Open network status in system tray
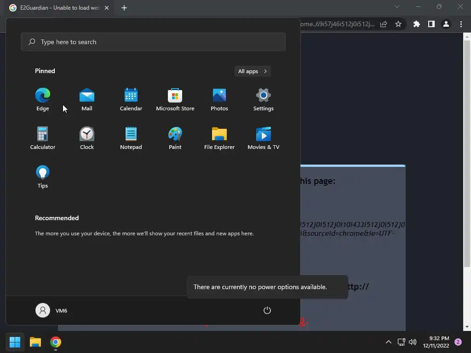This screenshot has height=353, width=471. coord(401,342)
